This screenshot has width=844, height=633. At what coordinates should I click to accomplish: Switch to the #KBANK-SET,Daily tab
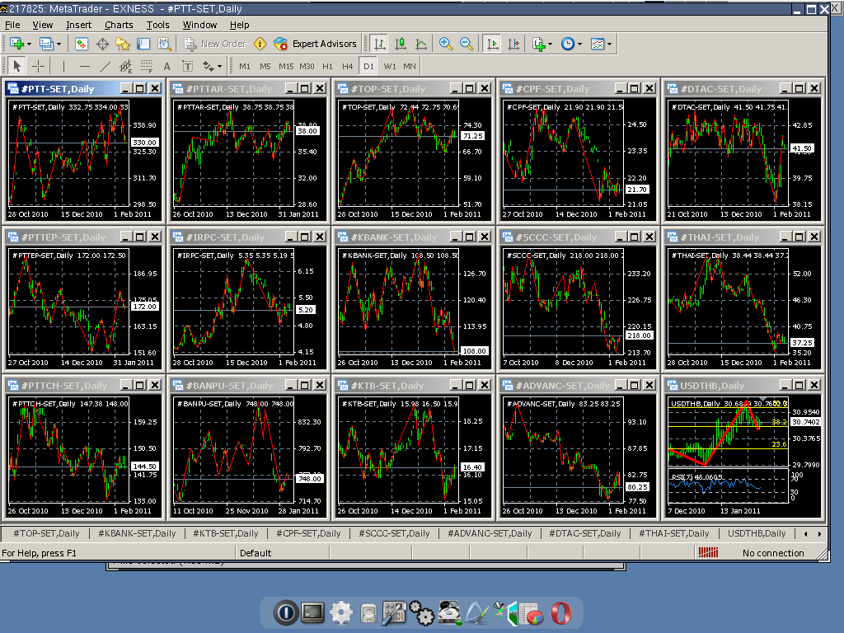click(x=137, y=533)
